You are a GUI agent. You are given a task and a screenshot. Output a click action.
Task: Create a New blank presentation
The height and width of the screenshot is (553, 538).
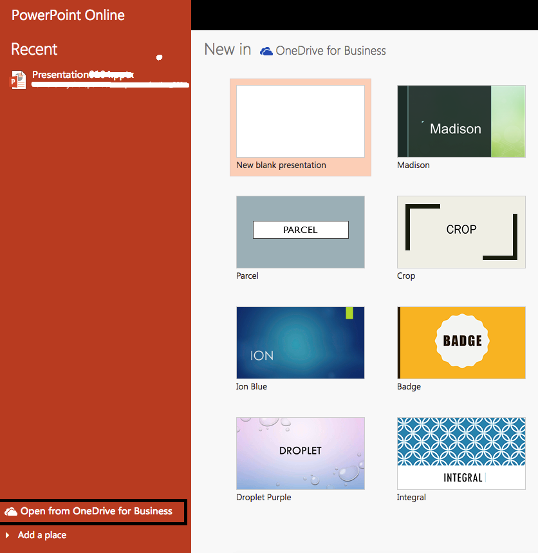point(300,121)
